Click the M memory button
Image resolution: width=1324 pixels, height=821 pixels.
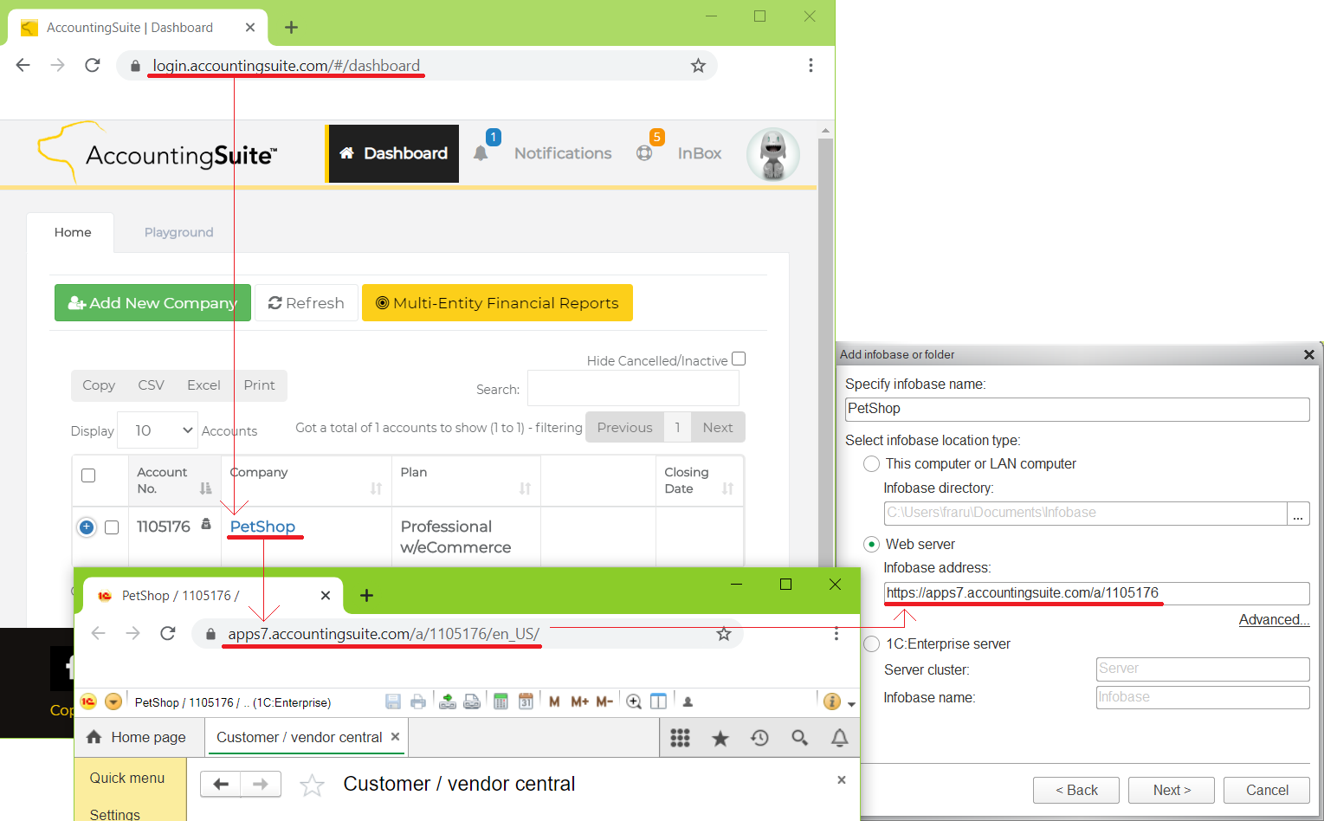point(554,701)
